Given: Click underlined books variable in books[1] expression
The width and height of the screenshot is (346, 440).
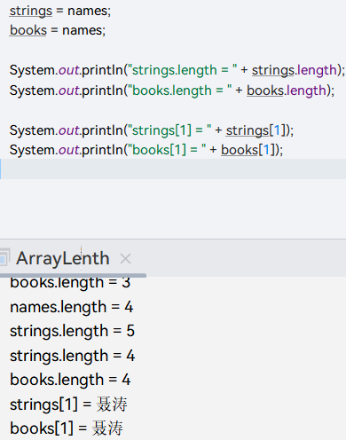Looking at the screenshot, I should click(x=240, y=150).
